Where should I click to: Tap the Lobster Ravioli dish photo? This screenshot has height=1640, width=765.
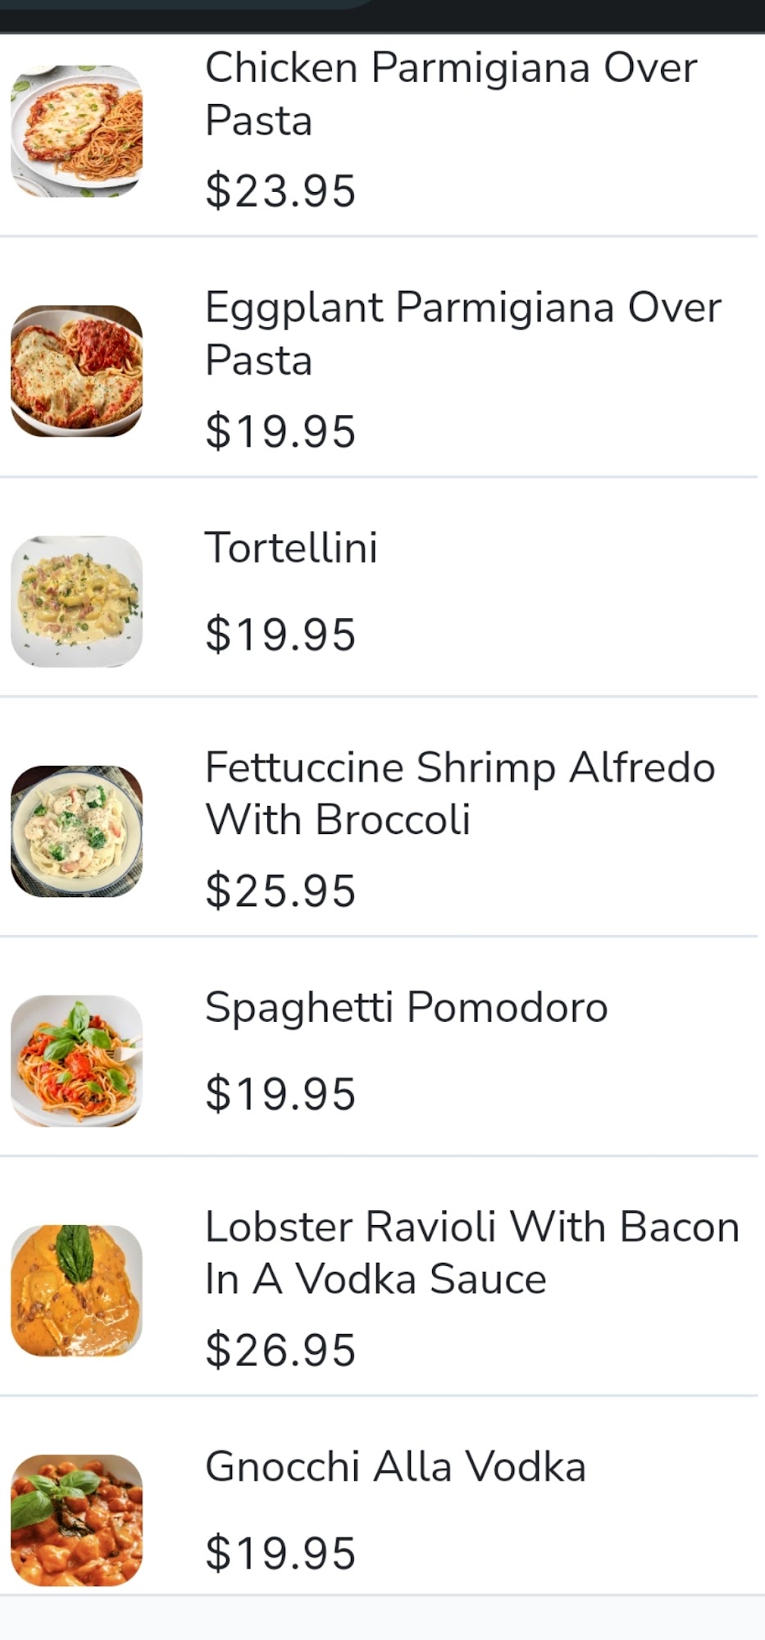(x=76, y=1290)
